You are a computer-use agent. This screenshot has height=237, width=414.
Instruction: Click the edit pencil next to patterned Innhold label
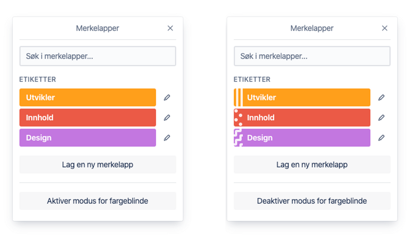(382, 117)
